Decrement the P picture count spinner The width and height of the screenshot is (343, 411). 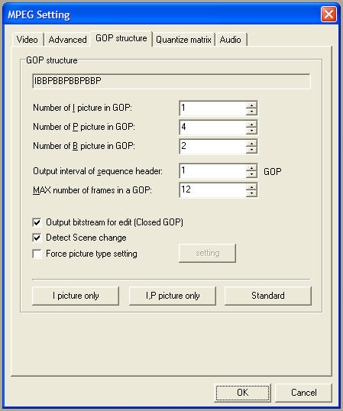click(x=251, y=131)
